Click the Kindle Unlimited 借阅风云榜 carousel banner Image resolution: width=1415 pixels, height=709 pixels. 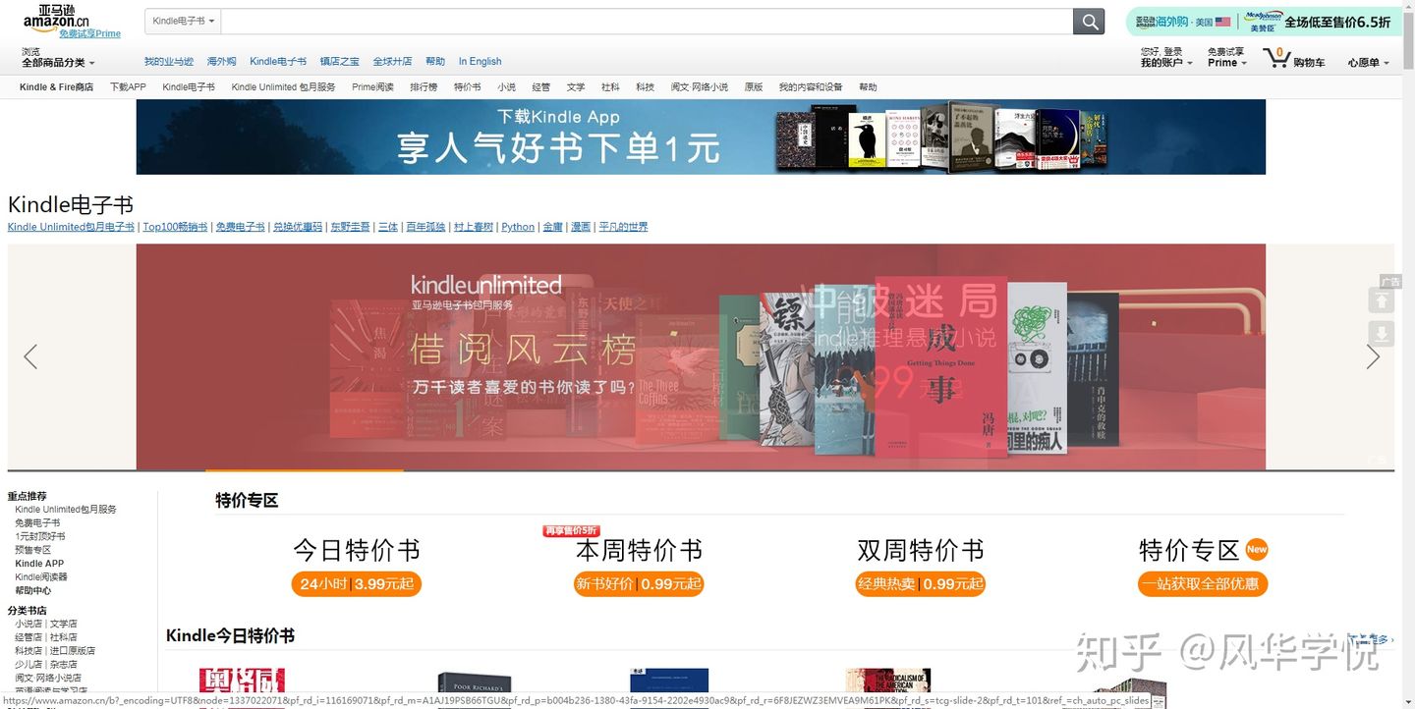pyautogui.click(x=701, y=356)
